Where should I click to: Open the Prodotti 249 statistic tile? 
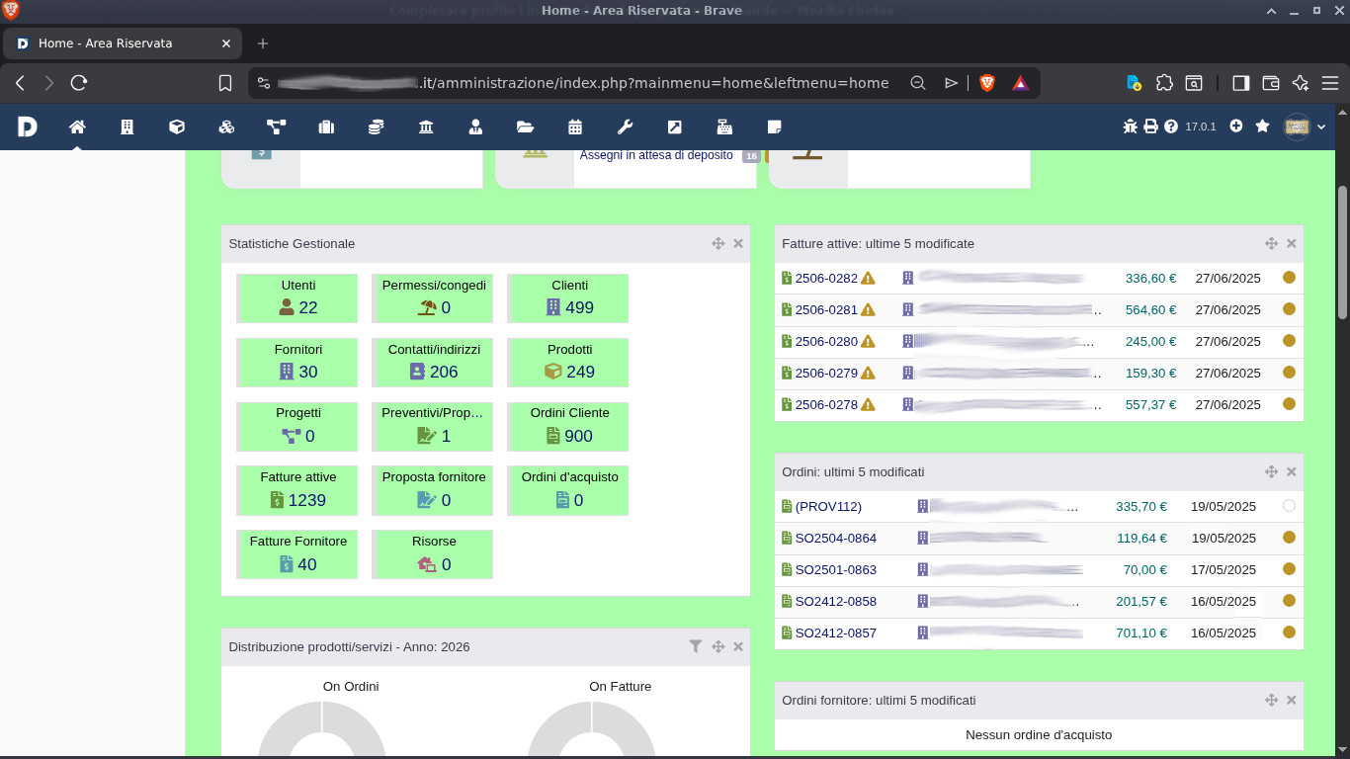pos(569,362)
